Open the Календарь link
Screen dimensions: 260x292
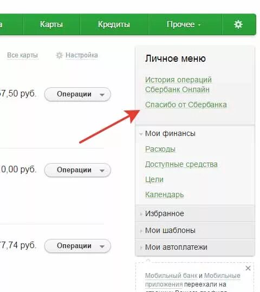[165, 194]
